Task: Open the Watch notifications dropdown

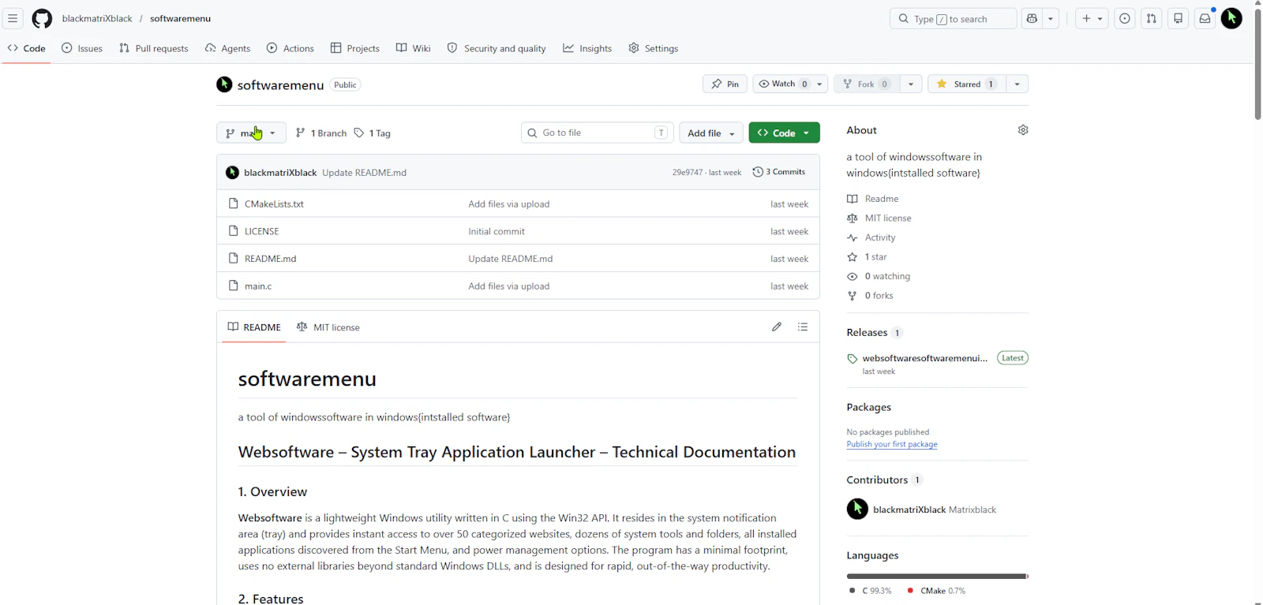Action: pos(790,84)
